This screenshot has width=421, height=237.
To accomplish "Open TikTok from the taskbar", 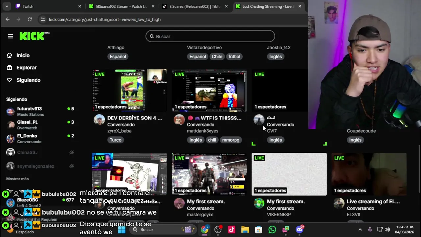I will [x=232, y=230].
